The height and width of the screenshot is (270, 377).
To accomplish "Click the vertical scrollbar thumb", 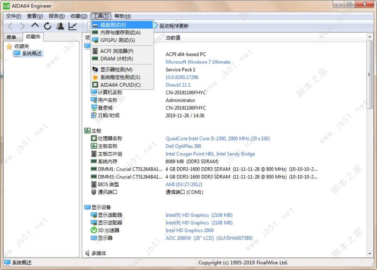I will coord(369,74).
